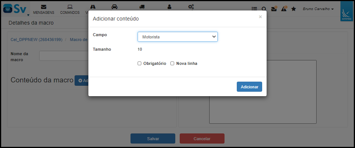Click the search magnifier icon
The image size is (355, 148).
tap(264, 9)
